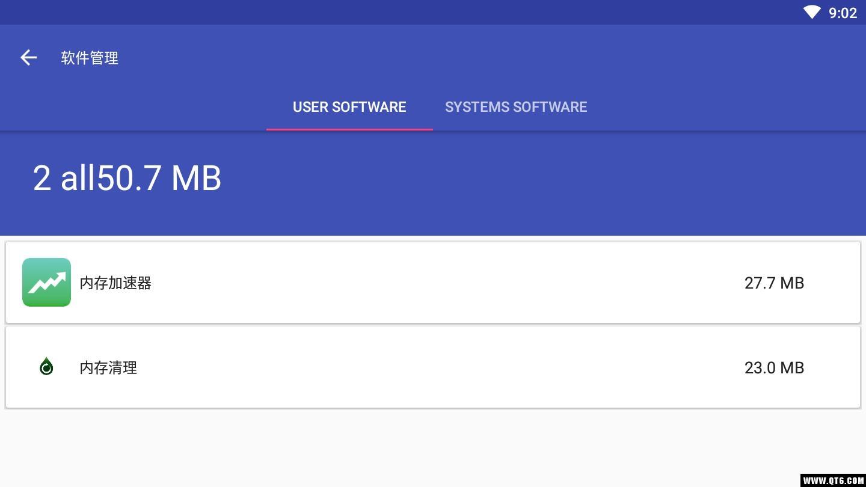Select the 内存清理 app name label
The height and width of the screenshot is (487, 866).
[108, 368]
